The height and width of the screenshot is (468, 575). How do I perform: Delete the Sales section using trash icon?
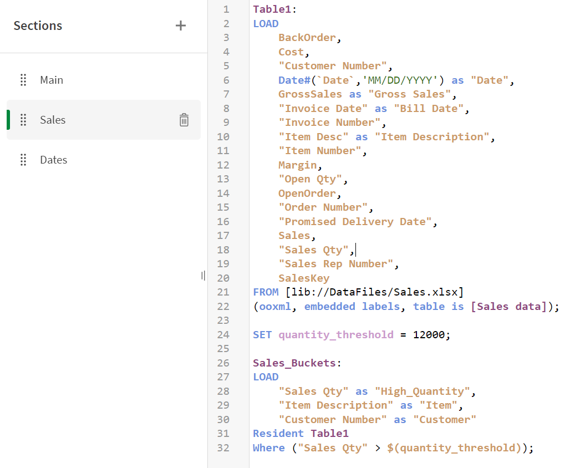click(x=184, y=120)
